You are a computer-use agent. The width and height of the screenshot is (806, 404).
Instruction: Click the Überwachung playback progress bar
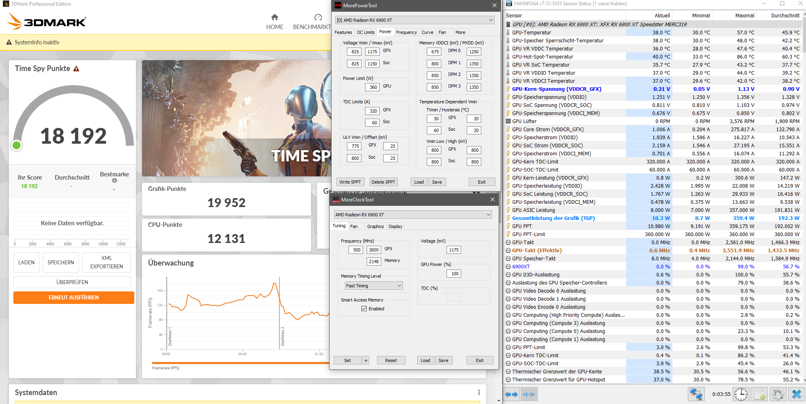(x=241, y=363)
